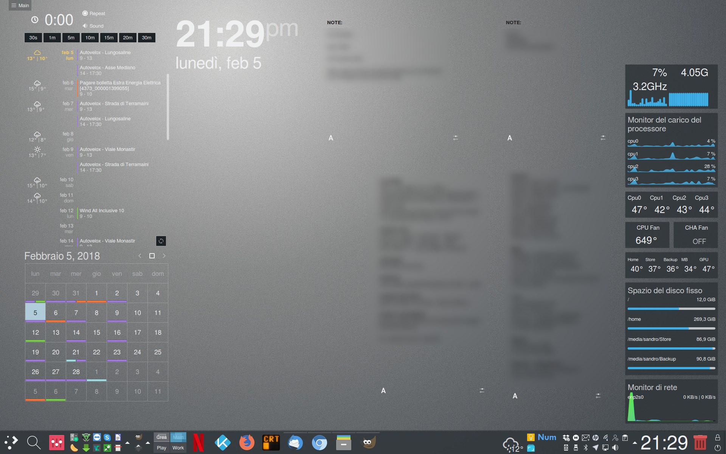Start the 30m timer preset

pyautogui.click(x=147, y=38)
